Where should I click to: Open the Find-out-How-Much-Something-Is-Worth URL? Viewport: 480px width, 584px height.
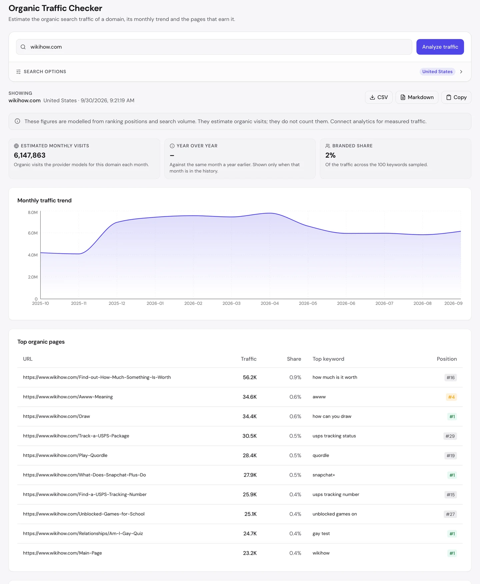tap(97, 377)
